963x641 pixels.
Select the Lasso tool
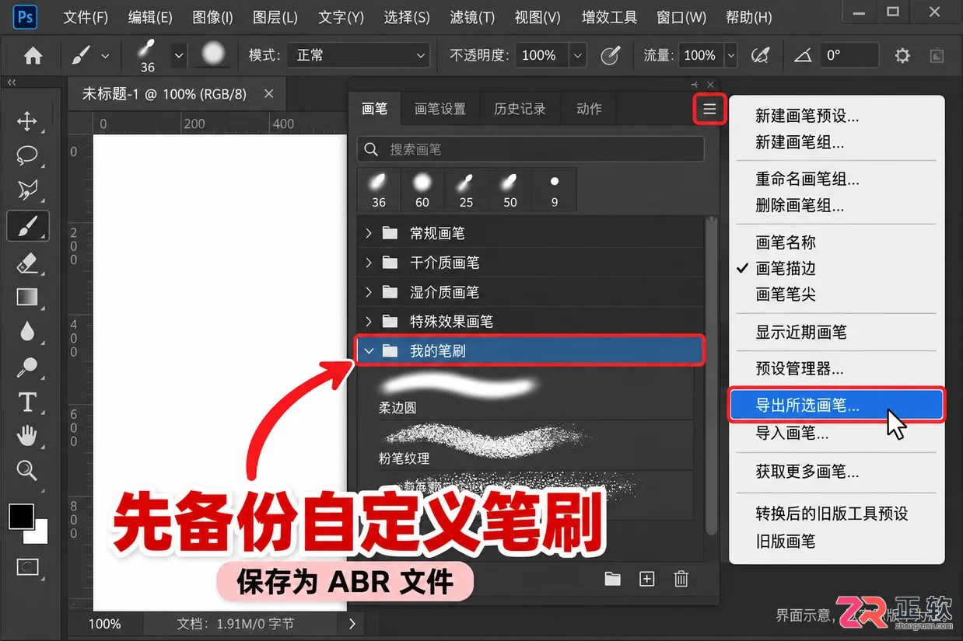pos(27,155)
